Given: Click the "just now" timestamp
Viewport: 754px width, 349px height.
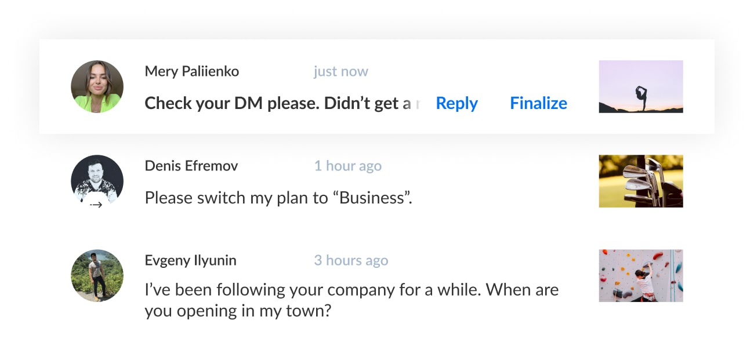Looking at the screenshot, I should pyautogui.click(x=340, y=71).
